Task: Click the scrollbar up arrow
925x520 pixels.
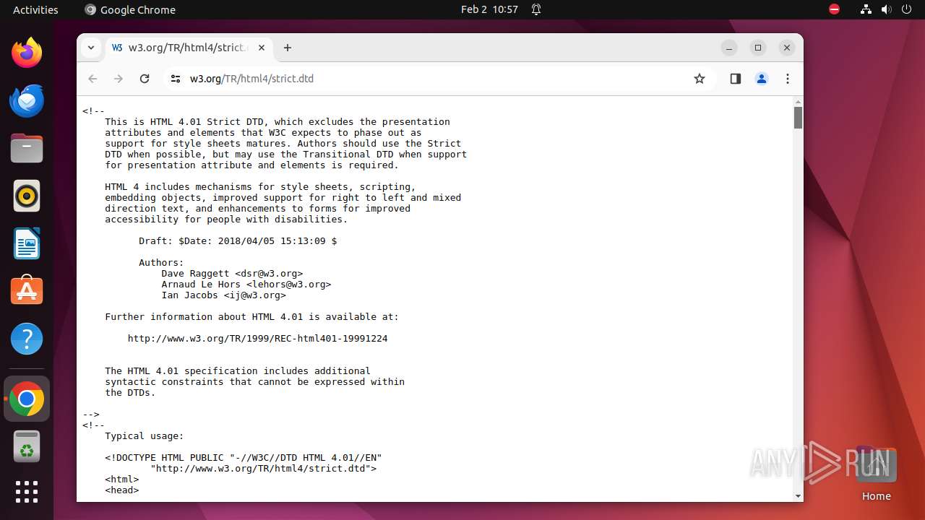Action: (x=798, y=101)
